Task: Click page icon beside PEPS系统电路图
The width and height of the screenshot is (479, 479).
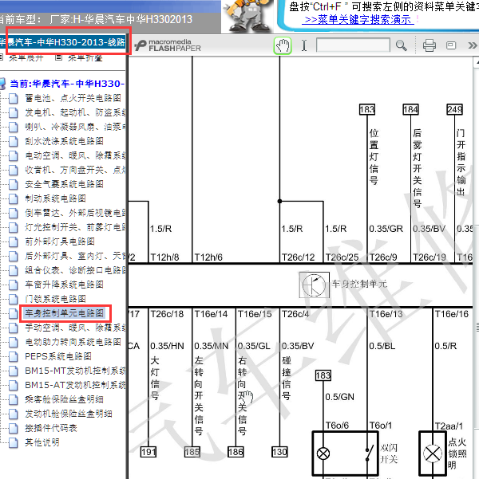Action: click(x=13, y=357)
